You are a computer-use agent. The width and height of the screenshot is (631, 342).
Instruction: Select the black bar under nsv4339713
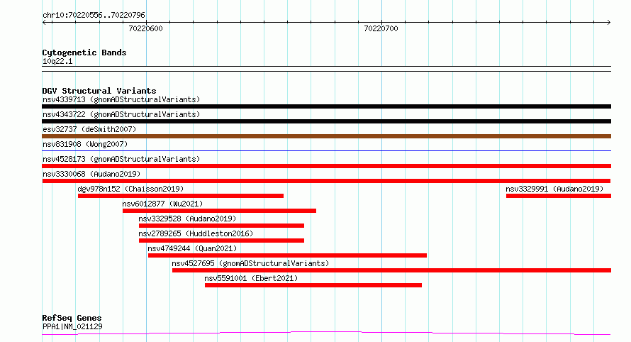[x=326, y=106]
